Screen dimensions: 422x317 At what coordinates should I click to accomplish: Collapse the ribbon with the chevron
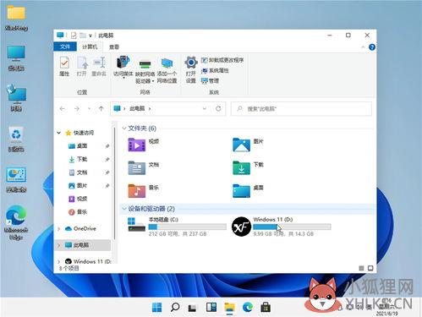(x=363, y=47)
